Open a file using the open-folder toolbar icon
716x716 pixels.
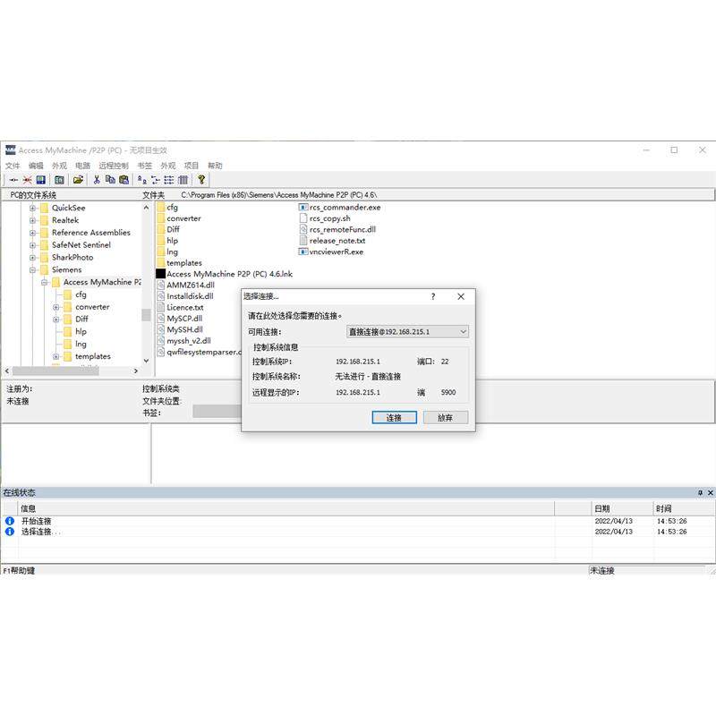click(x=77, y=179)
